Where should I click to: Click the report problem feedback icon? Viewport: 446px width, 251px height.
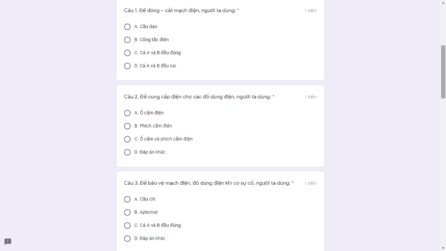(x=8, y=242)
